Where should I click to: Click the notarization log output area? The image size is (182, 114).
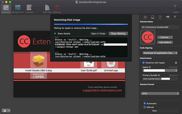click(x=91, y=47)
